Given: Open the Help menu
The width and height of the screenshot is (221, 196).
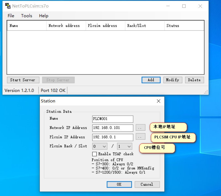Looking at the screenshot, I should [x=44, y=16].
